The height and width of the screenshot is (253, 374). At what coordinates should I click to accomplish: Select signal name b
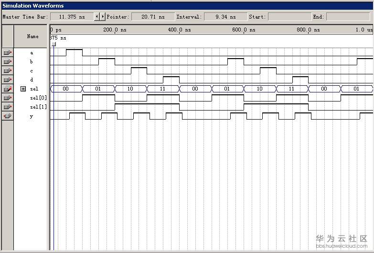32,61
